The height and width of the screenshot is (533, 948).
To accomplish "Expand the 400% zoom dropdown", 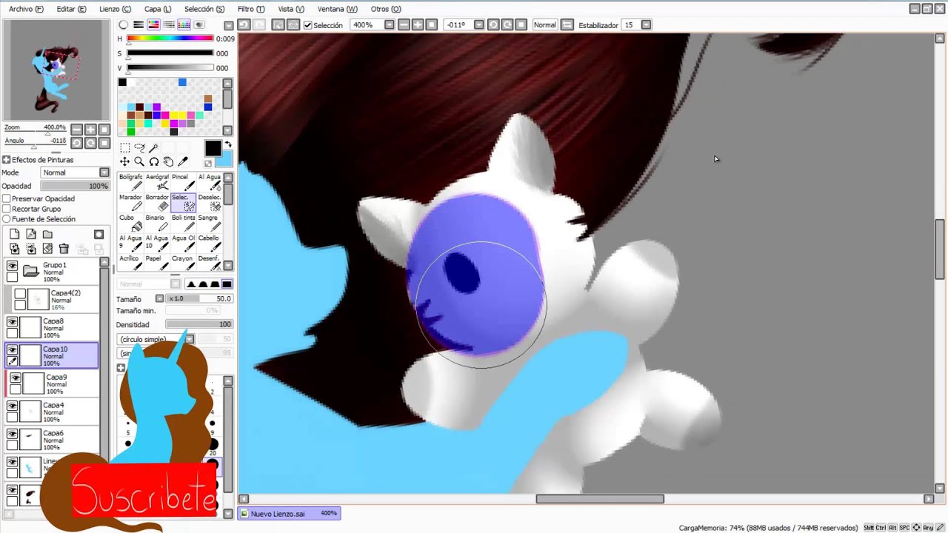I will point(389,25).
